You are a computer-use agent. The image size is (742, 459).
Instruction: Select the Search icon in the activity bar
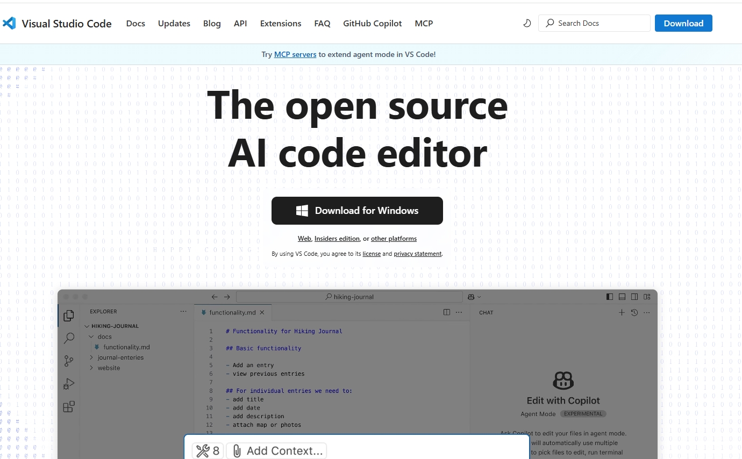68,338
